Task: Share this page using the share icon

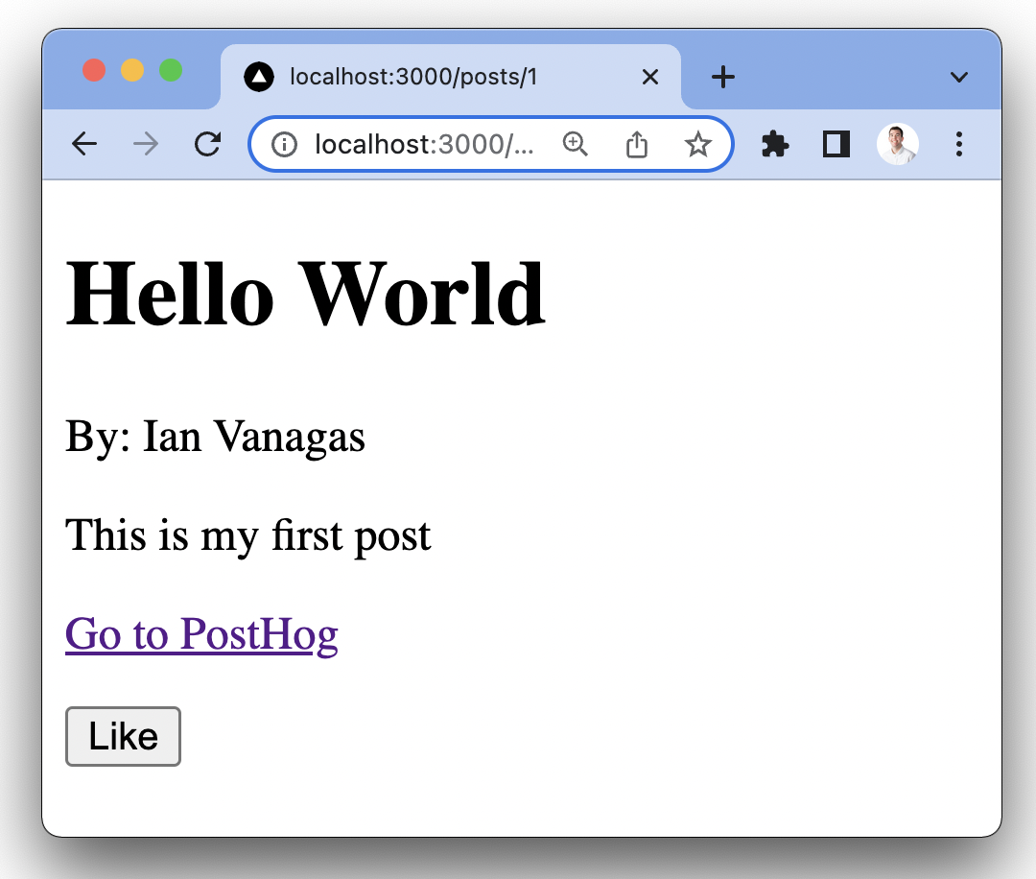Action: [x=637, y=144]
